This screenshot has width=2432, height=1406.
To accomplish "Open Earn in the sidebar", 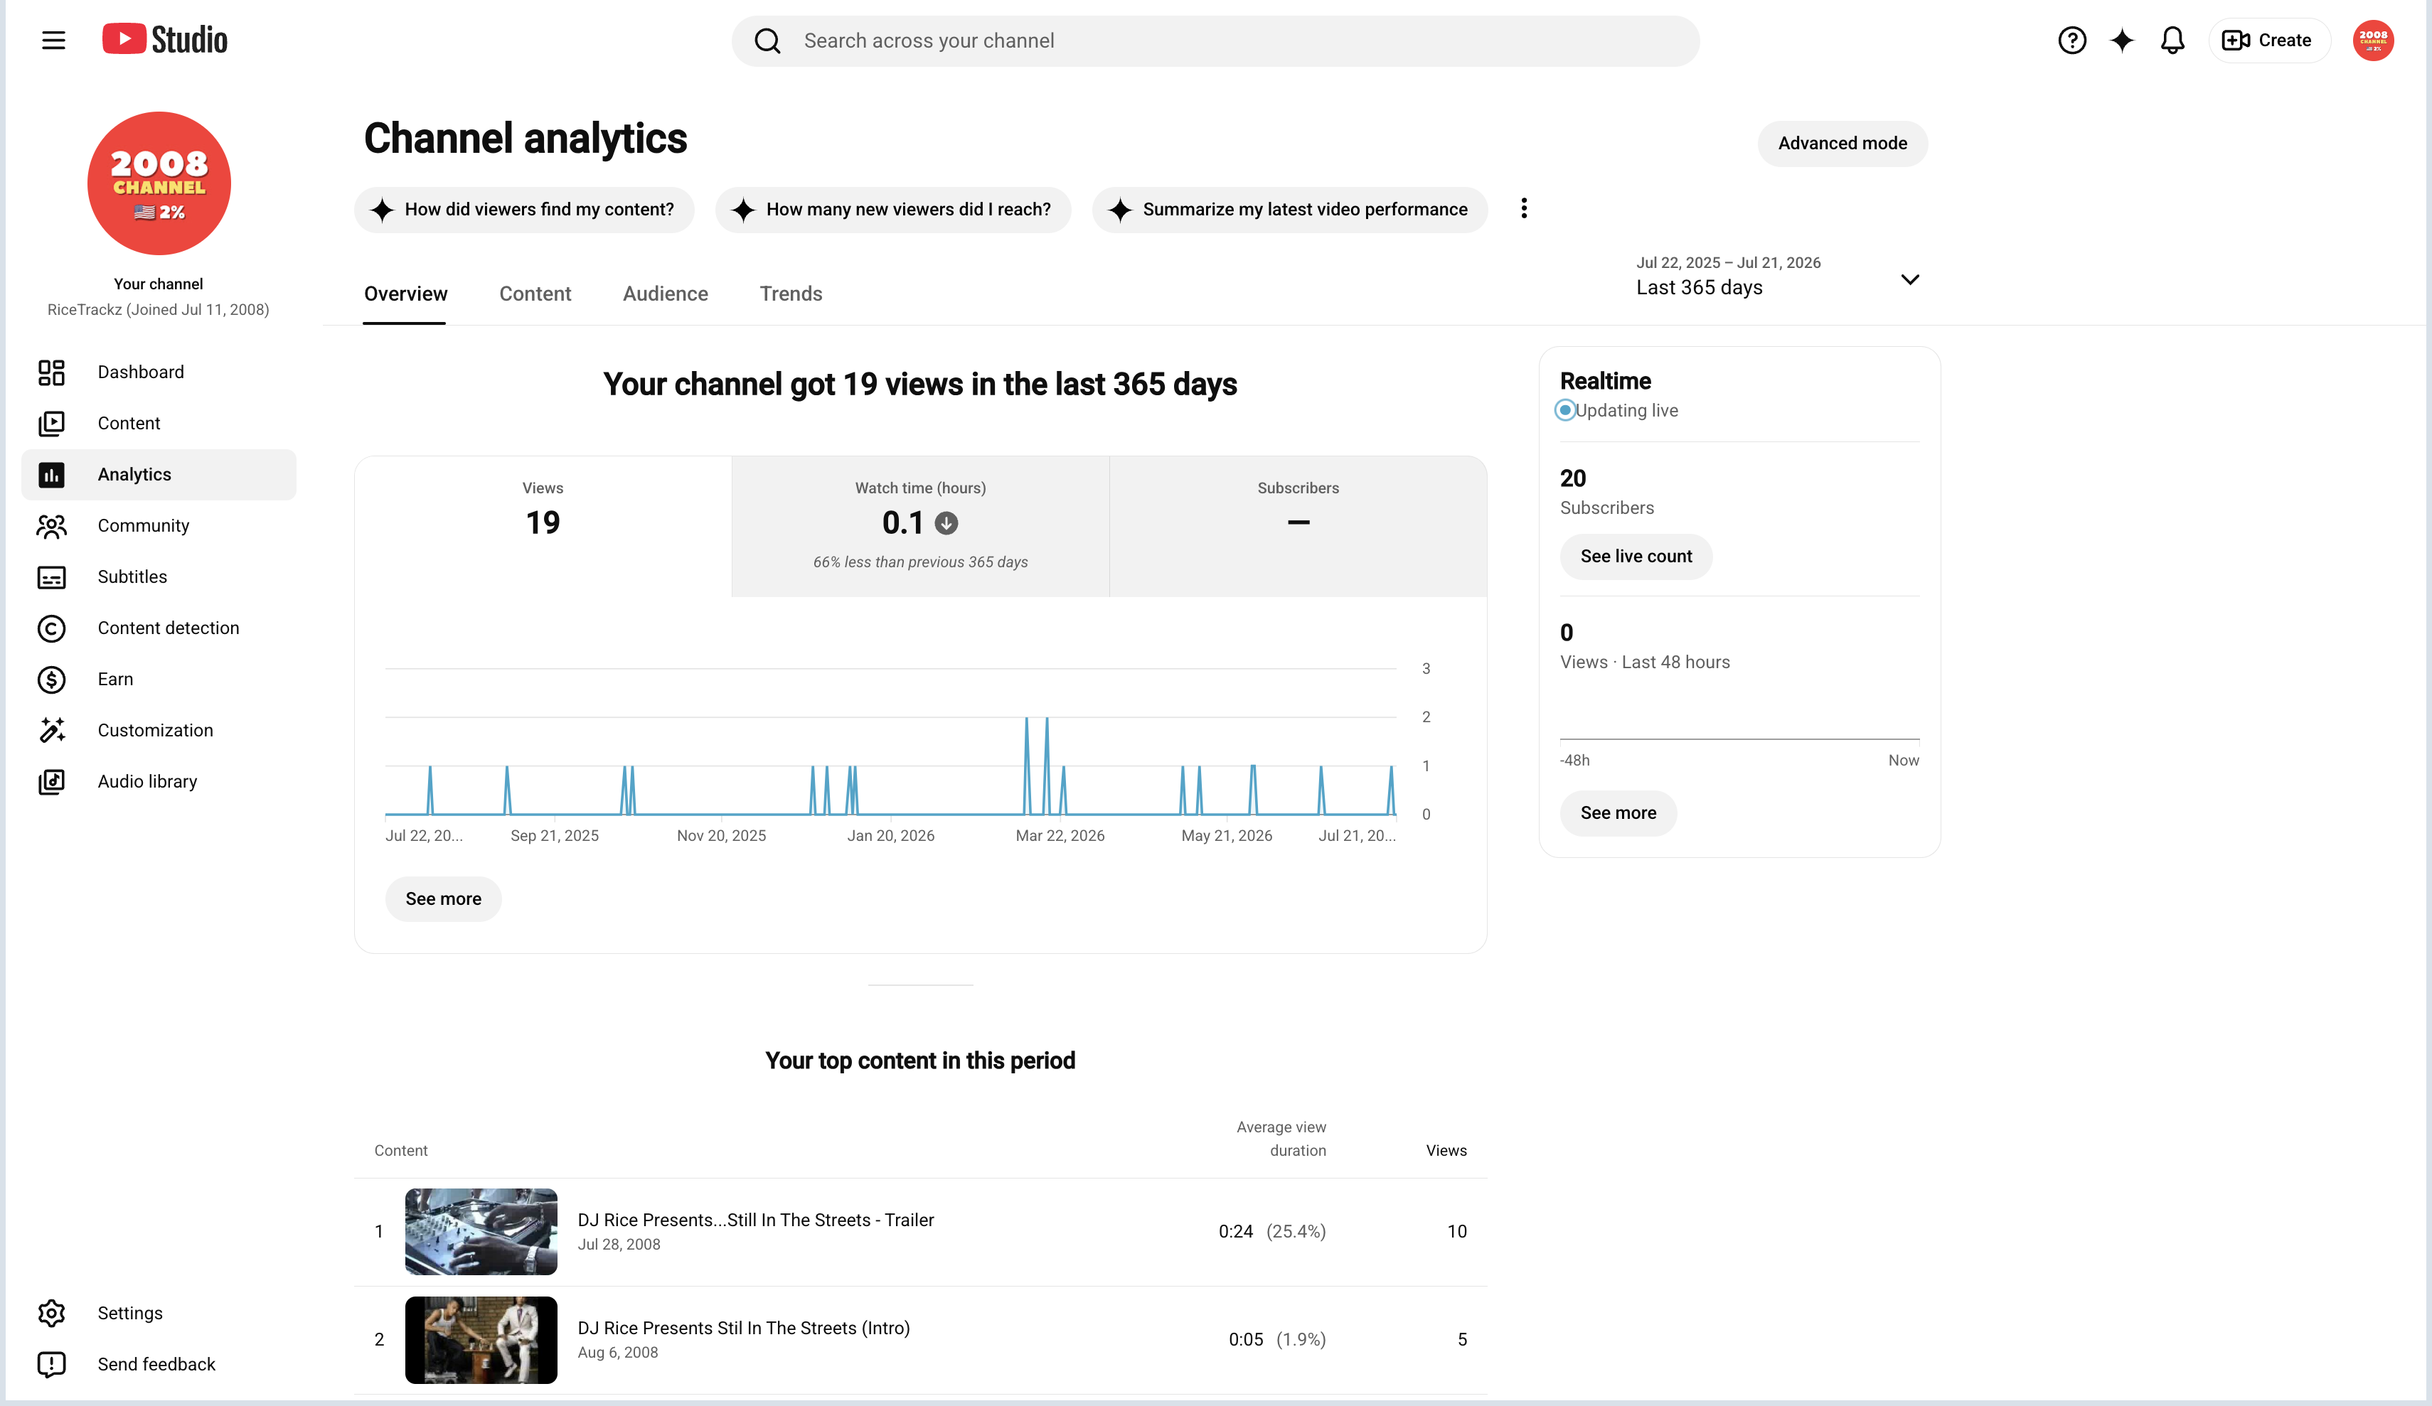I will 159,680.
